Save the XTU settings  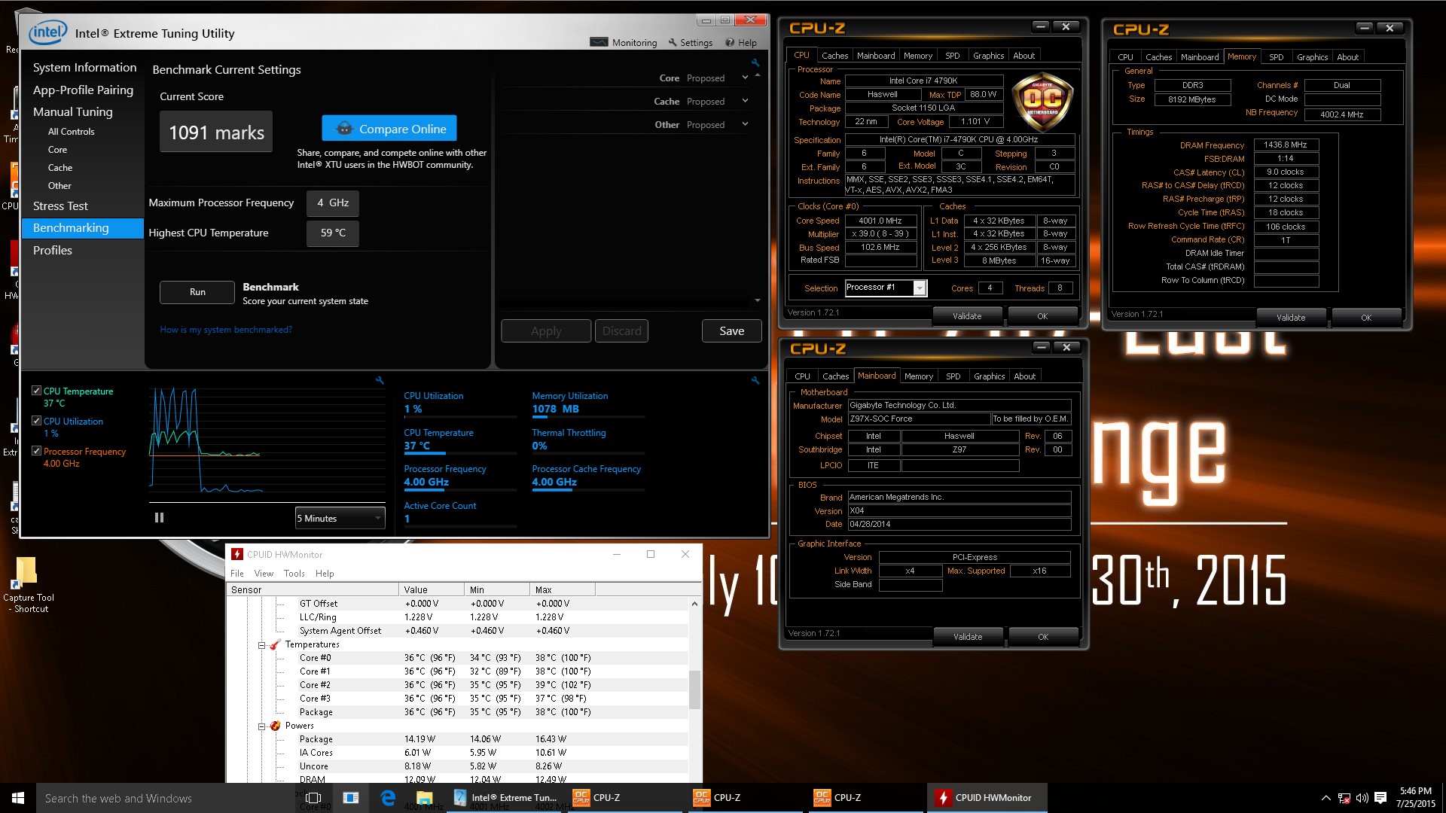tap(731, 330)
